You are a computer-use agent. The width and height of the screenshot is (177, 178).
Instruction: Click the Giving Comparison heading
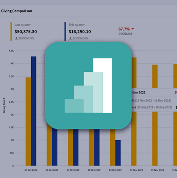[x=17, y=11]
